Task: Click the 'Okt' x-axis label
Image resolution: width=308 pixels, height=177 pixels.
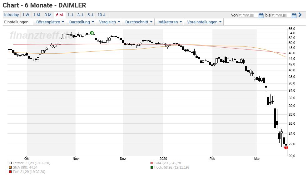Action: [x=27, y=159]
